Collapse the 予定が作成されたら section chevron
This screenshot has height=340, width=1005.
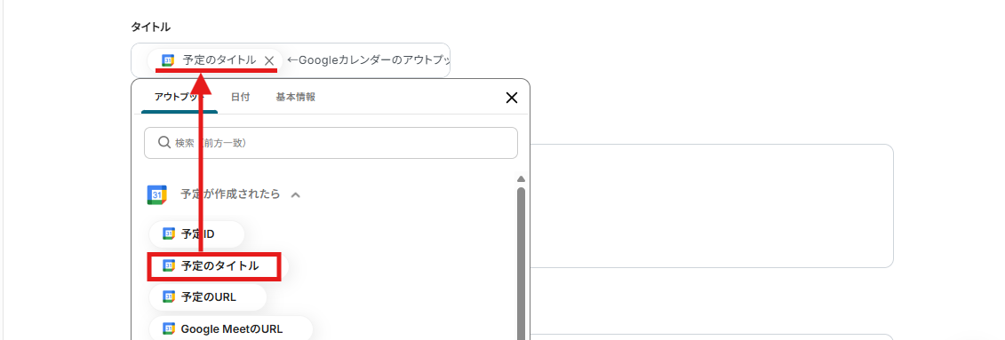(296, 194)
